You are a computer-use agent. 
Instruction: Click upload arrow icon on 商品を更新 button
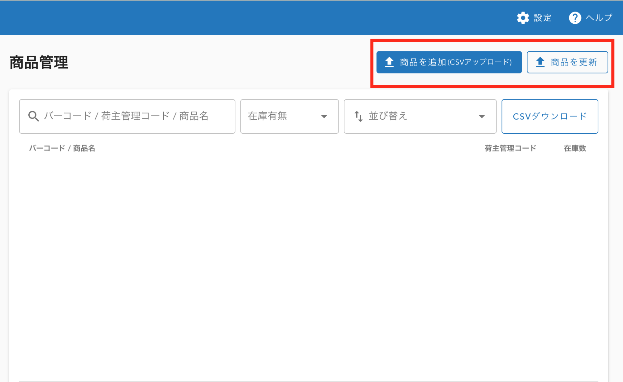click(540, 62)
